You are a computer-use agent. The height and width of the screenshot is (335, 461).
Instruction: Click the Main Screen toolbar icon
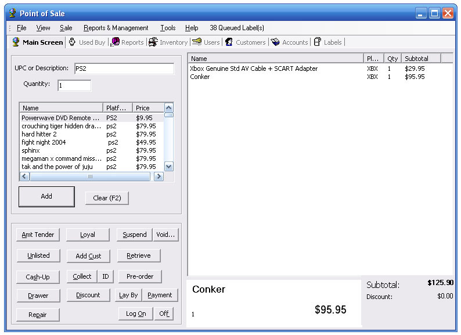point(16,42)
